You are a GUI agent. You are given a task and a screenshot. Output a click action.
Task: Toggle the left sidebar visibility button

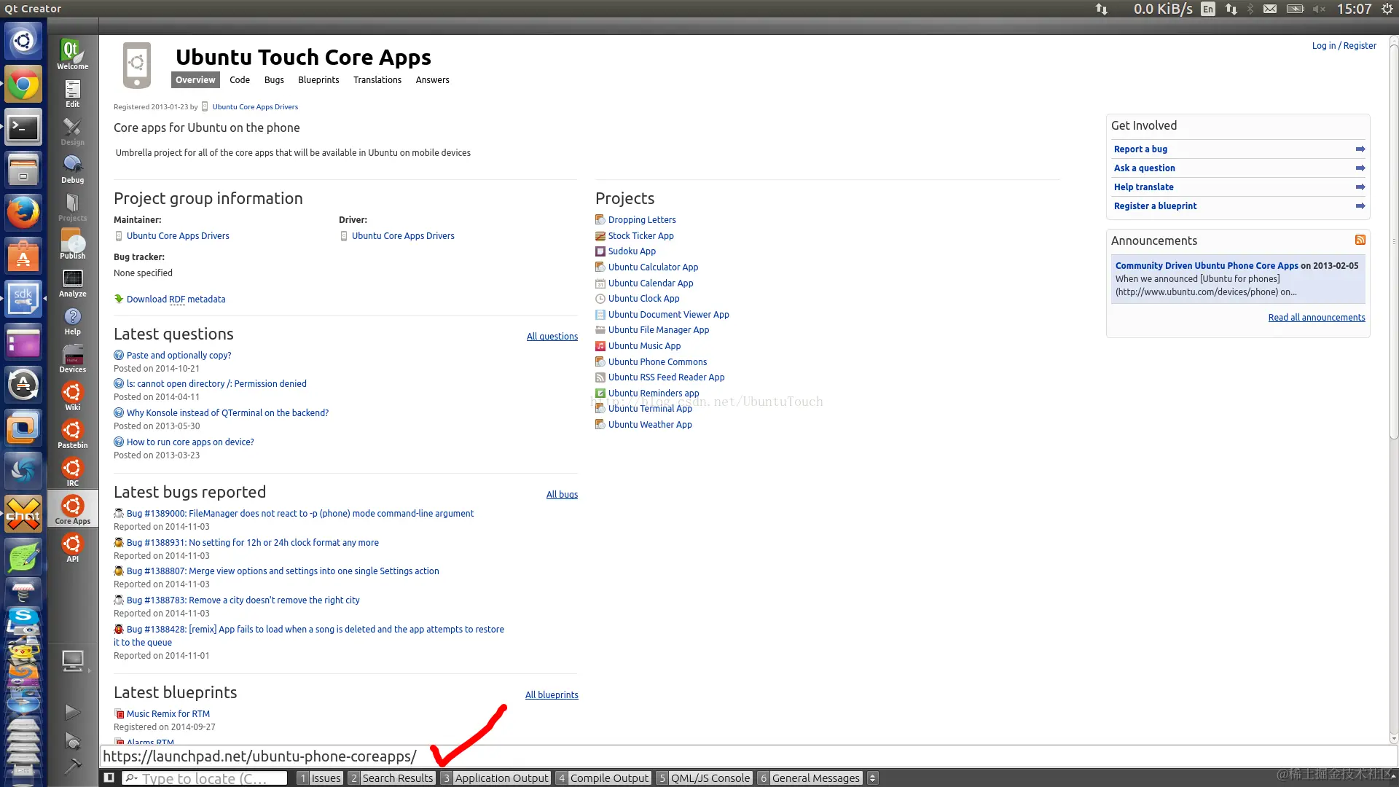109,778
